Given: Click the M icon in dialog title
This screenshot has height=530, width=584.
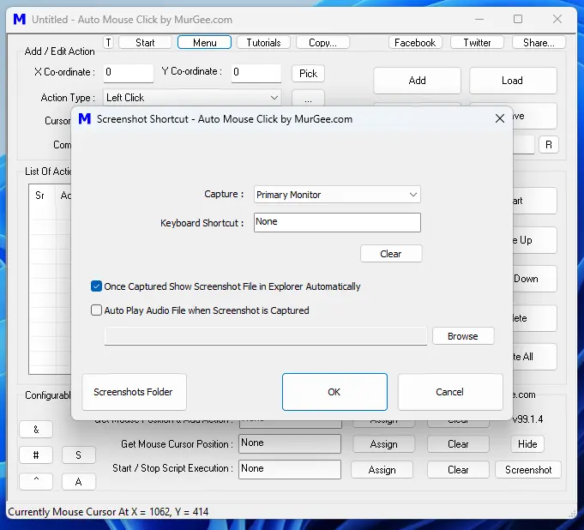Looking at the screenshot, I should [x=85, y=119].
